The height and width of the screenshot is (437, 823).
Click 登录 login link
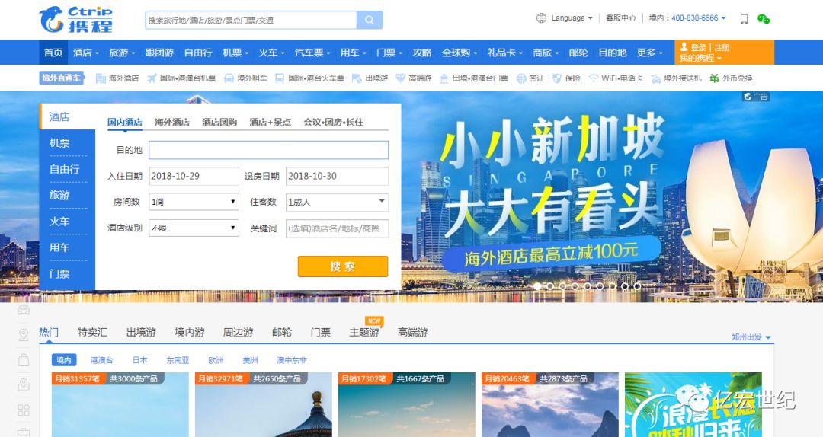pos(698,48)
